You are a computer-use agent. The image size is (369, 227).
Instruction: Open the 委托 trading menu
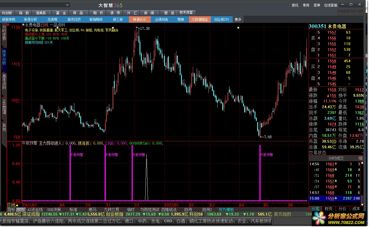pos(295,5)
